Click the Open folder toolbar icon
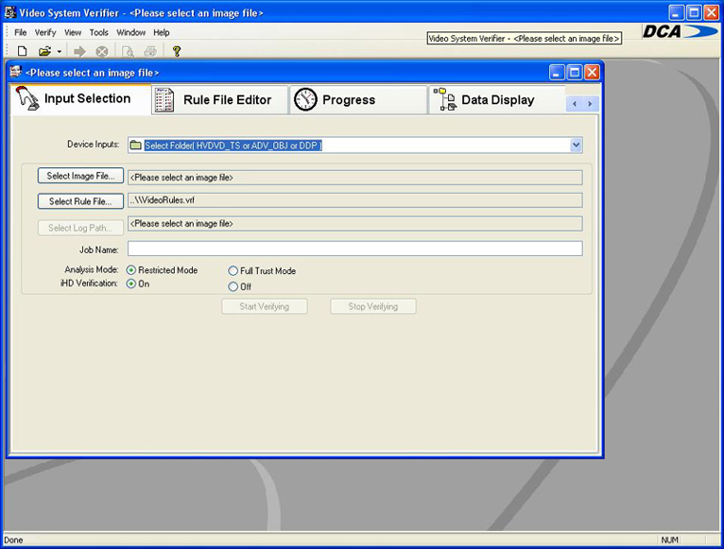The width and height of the screenshot is (724, 549). point(44,51)
